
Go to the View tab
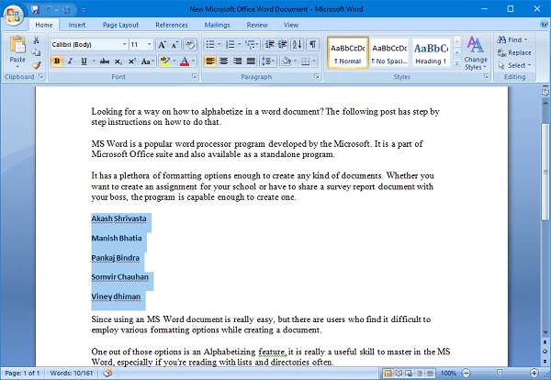point(291,25)
